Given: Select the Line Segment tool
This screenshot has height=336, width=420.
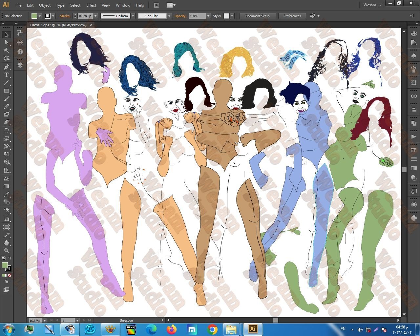Looking at the screenshot, I should point(7,83).
